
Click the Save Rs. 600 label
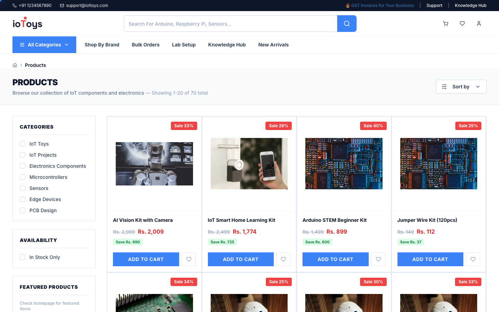coord(317,242)
